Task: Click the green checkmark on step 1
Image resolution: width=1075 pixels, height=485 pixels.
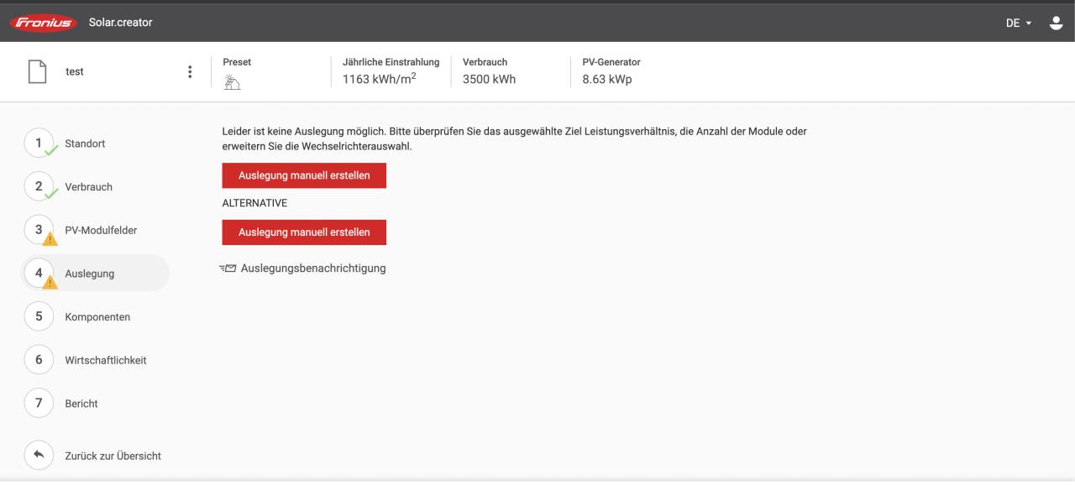Action: 50,152
